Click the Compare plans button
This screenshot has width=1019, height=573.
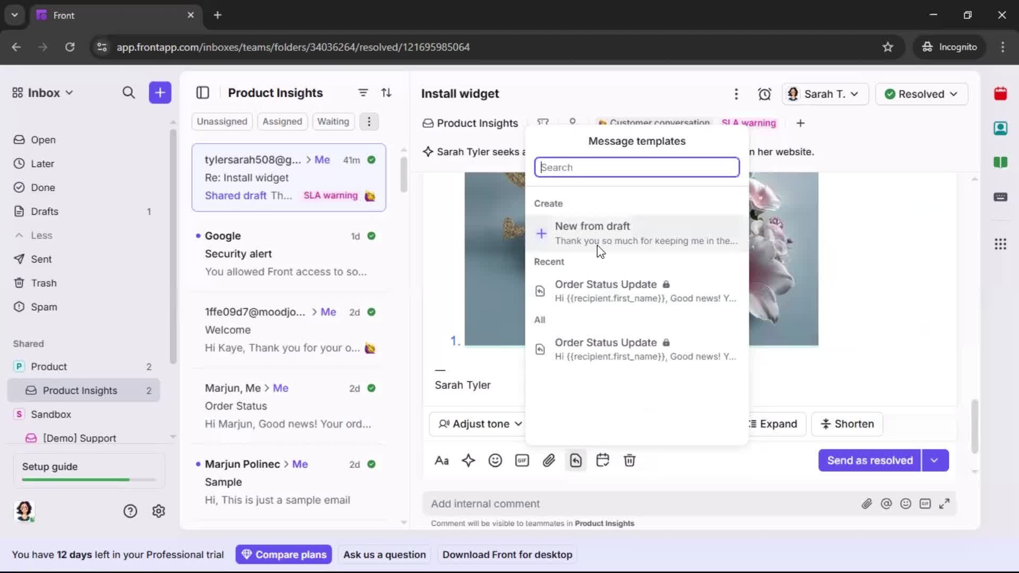point(283,554)
